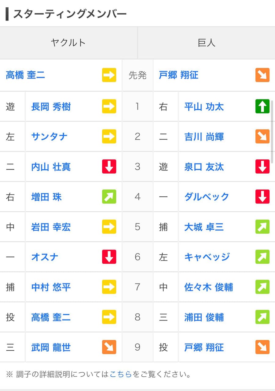The height and width of the screenshot is (391, 275).
Task: Click red down-arrow icon beside オスナ
Action: [x=109, y=257]
